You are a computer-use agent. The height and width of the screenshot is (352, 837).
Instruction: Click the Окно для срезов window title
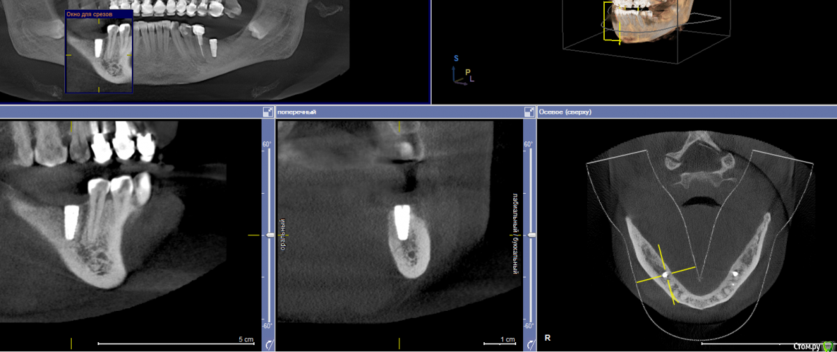pyautogui.click(x=98, y=14)
